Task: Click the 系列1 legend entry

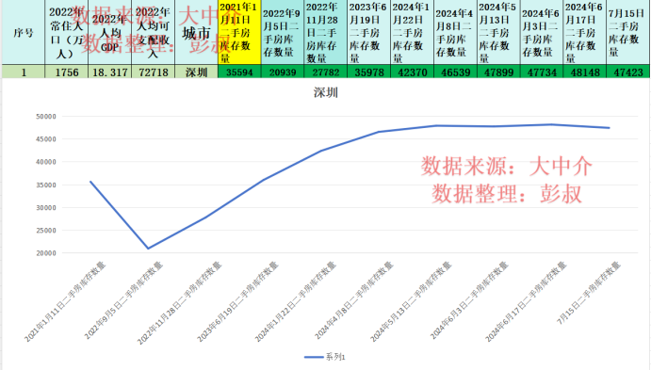Action: [x=325, y=357]
